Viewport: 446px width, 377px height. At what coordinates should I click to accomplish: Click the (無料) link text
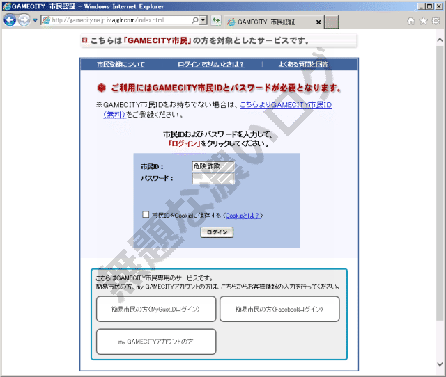[x=114, y=115]
